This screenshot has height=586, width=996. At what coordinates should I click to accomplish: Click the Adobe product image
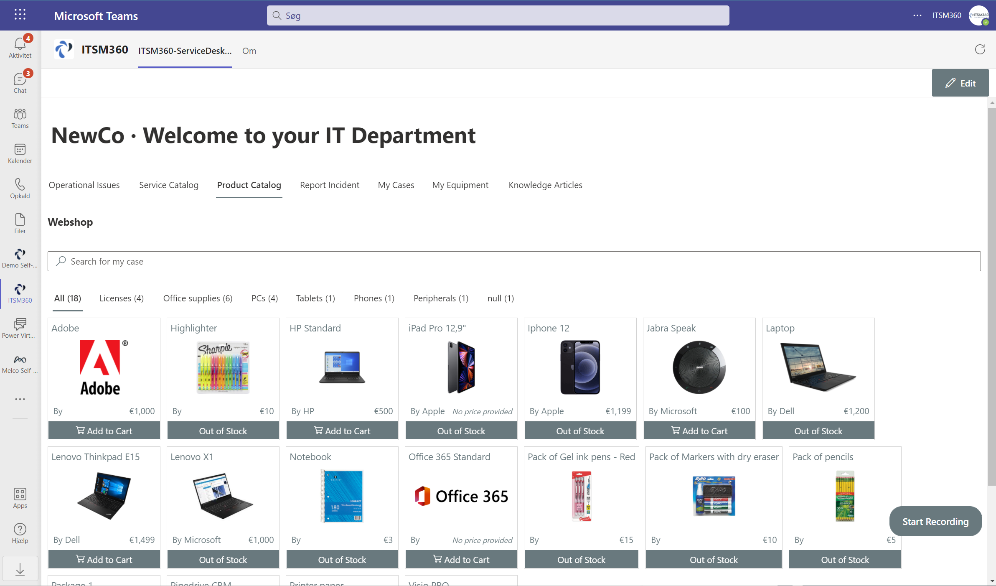(x=104, y=368)
